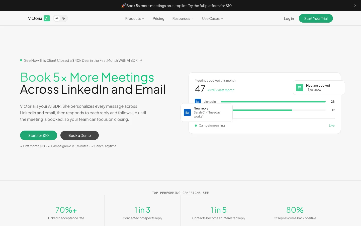Click the calendar icon in Meeting booked card
361x226 pixels.
(300, 88)
